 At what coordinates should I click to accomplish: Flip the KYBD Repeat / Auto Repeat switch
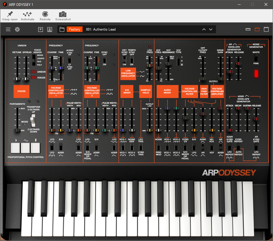[238, 147]
